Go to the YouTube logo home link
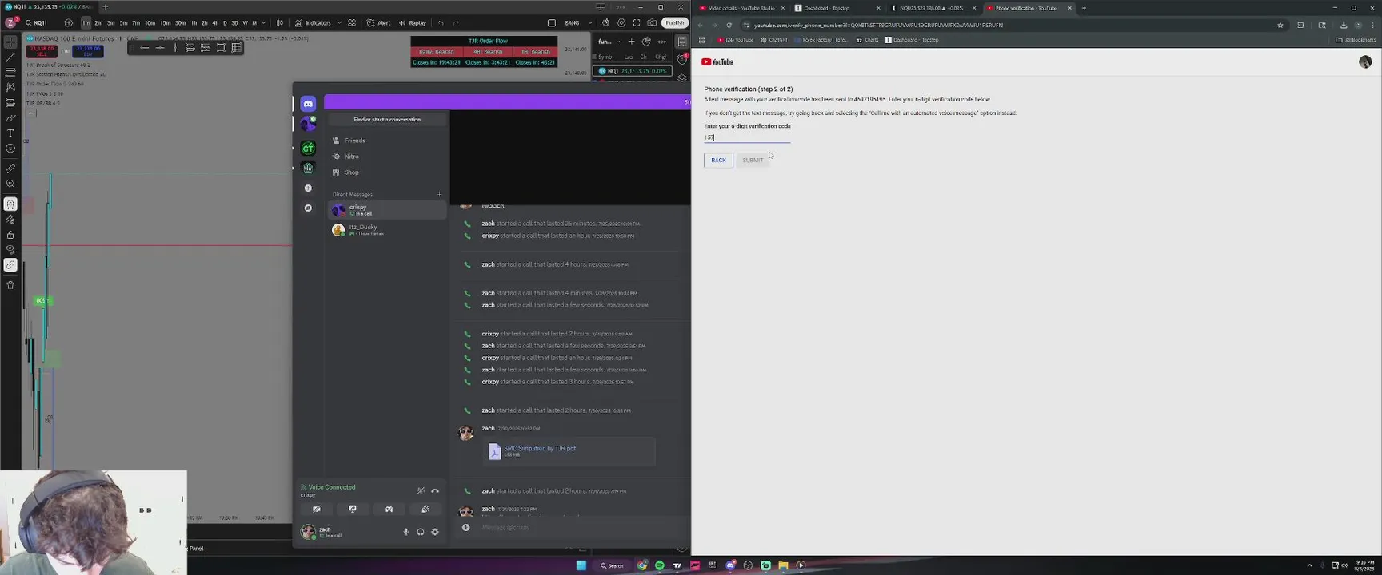Image resolution: width=1382 pixels, height=575 pixels. click(x=717, y=62)
